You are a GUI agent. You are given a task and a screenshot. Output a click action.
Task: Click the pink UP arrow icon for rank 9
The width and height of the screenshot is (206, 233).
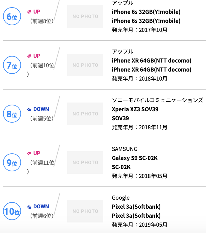pyautogui.click(x=29, y=153)
